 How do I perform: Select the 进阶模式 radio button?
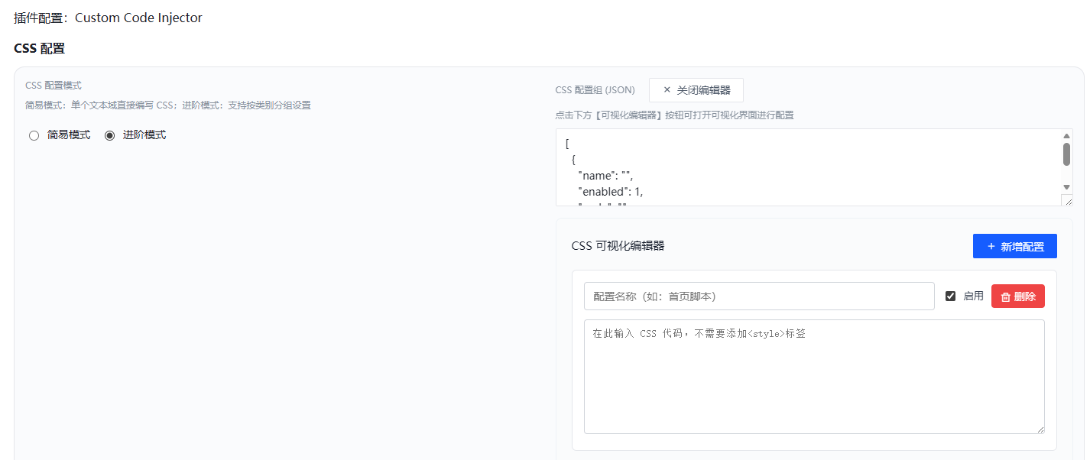(109, 136)
